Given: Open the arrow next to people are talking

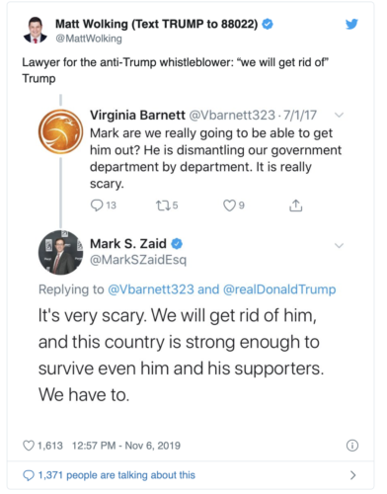Looking at the screenshot, I should [x=353, y=475].
